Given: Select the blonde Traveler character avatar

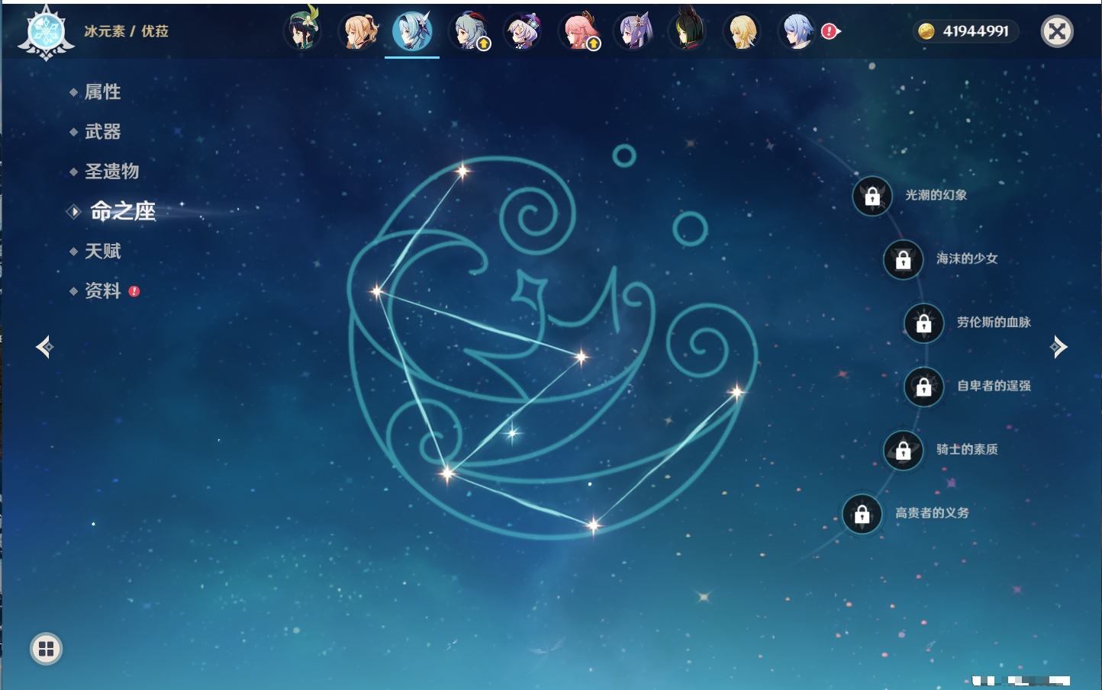Looking at the screenshot, I should 743,31.
